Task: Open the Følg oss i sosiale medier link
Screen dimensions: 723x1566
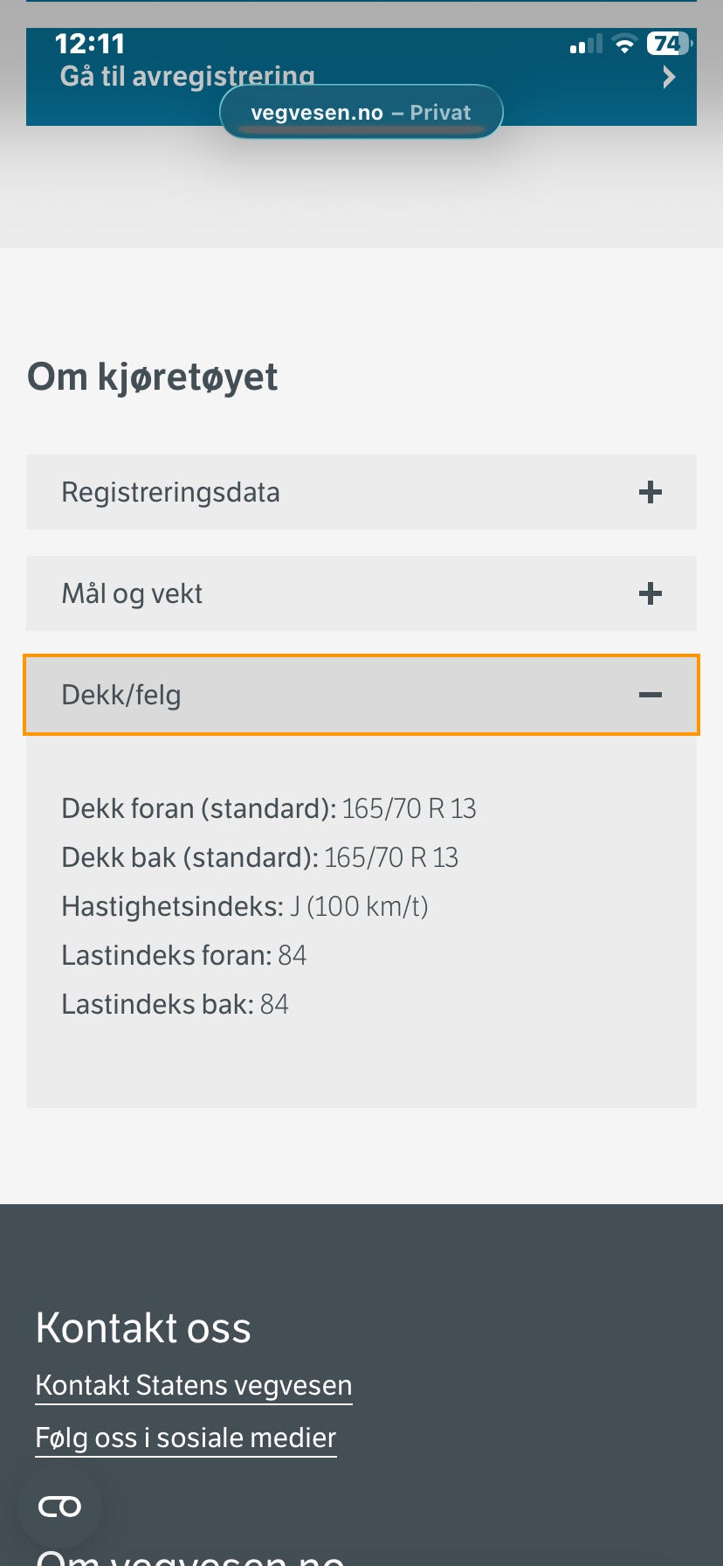Action: 185,1438
